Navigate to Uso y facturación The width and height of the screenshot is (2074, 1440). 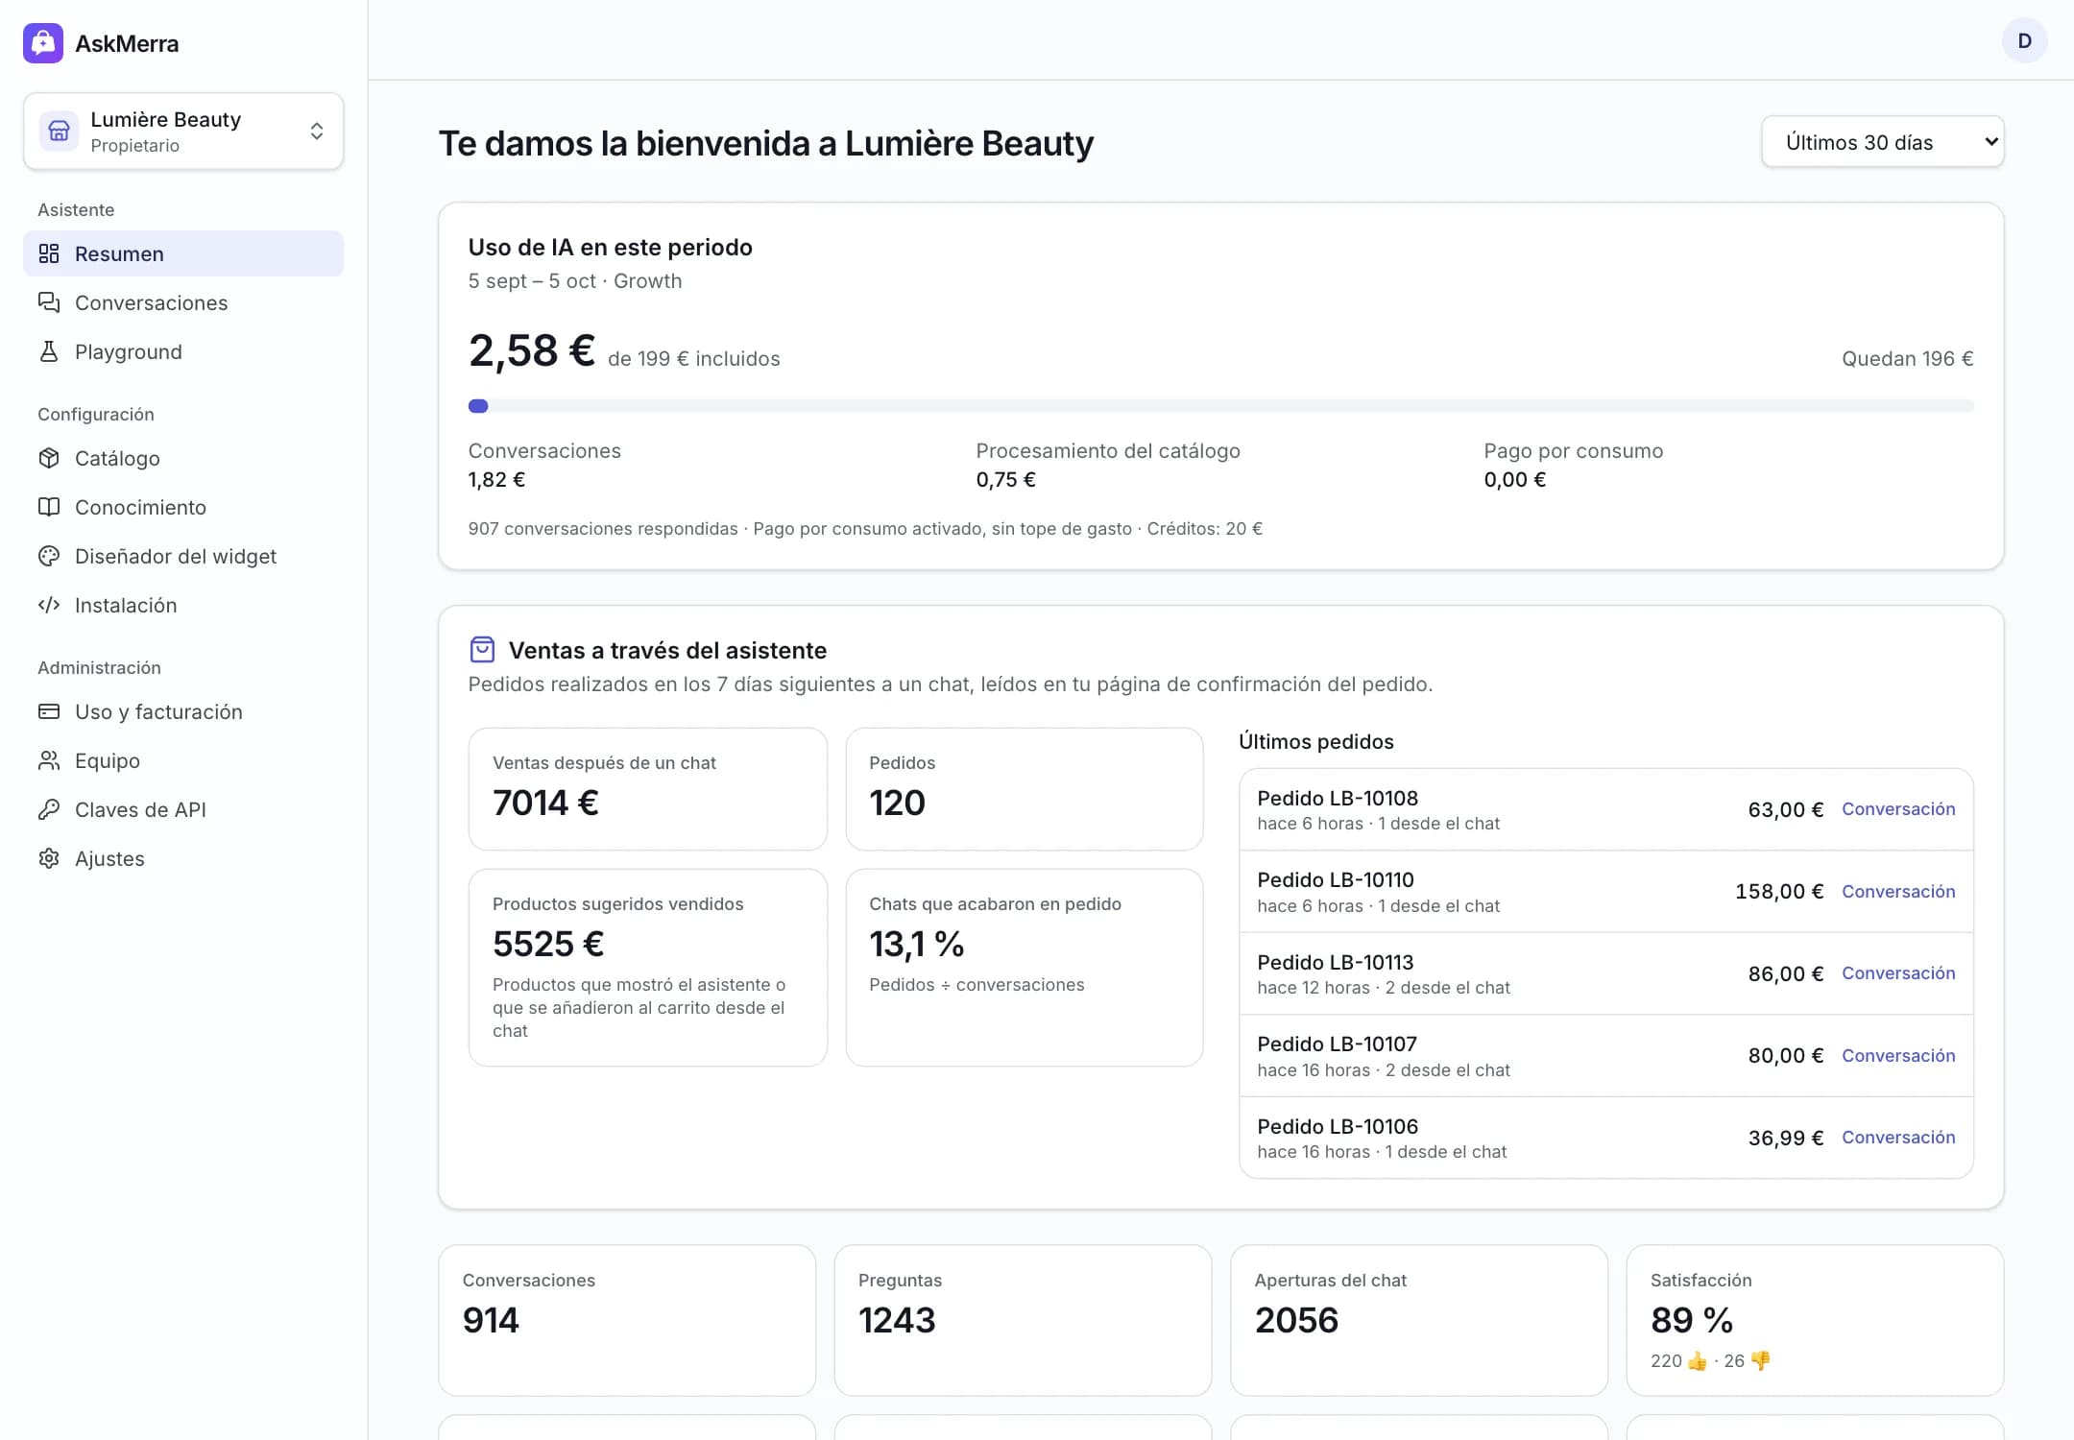click(183, 711)
